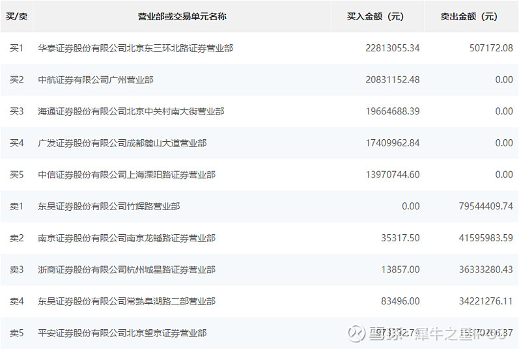Select 东吴证券股份有限公司竹辉路营业部

click(x=109, y=206)
